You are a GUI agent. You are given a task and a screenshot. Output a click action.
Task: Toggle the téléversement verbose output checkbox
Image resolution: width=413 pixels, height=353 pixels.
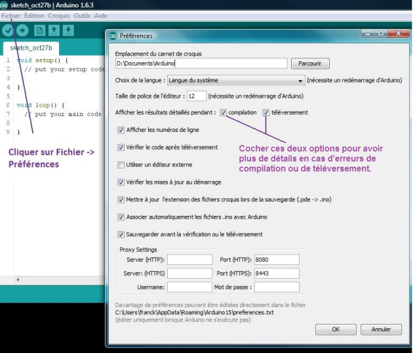click(266, 113)
